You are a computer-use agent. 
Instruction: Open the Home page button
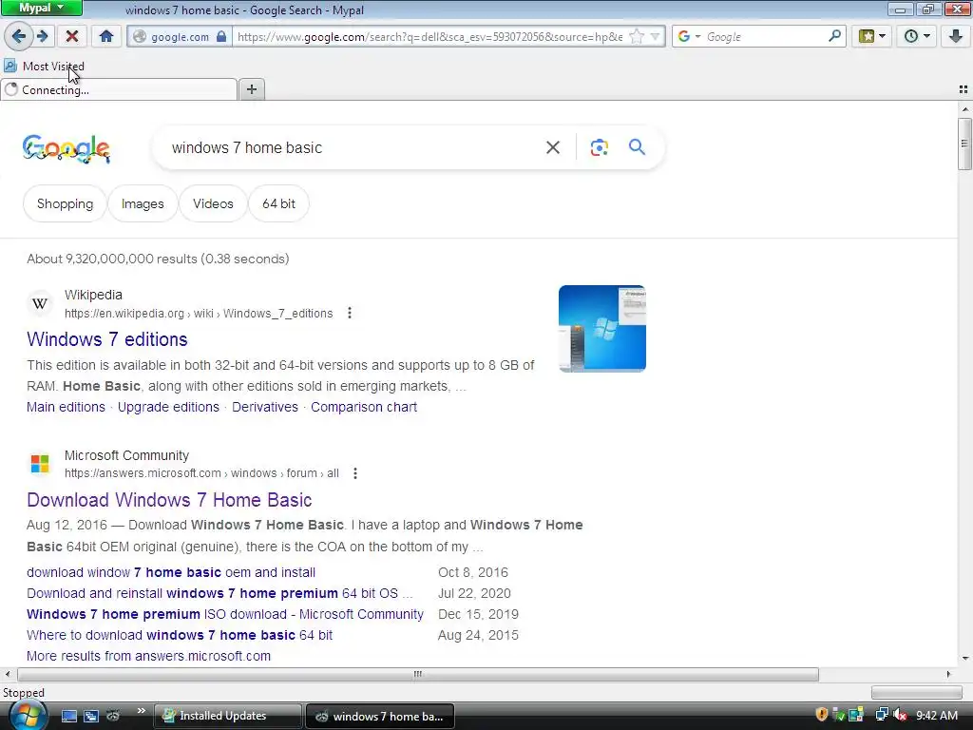point(106,36)
